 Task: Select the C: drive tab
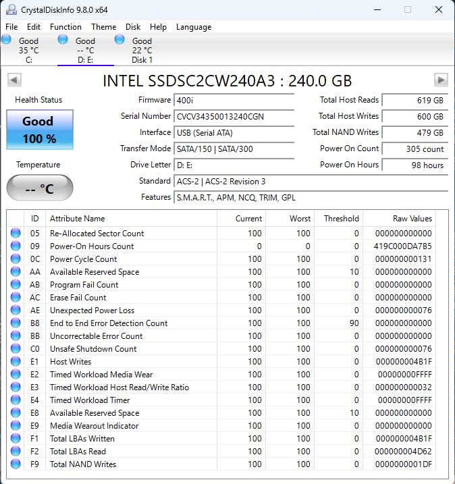29,50
